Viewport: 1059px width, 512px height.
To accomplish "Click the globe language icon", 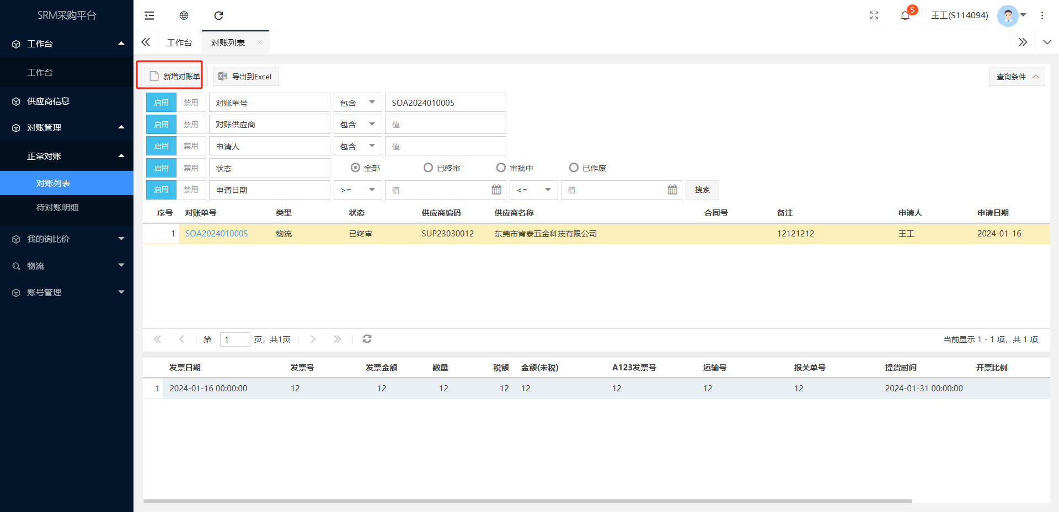I will (184, 15).
